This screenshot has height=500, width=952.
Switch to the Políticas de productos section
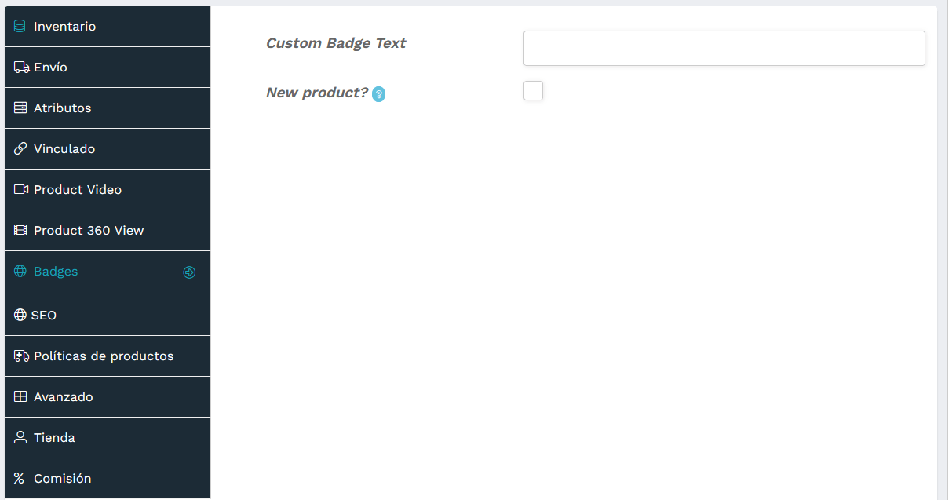click(103, 356)
